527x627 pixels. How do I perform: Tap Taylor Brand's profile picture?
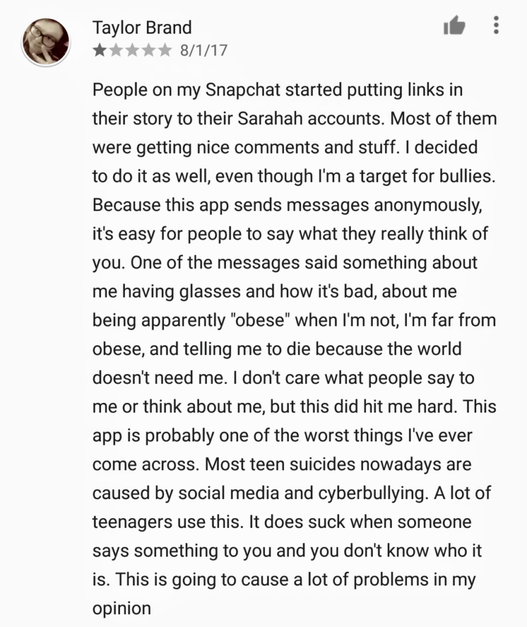click(46, 42)
